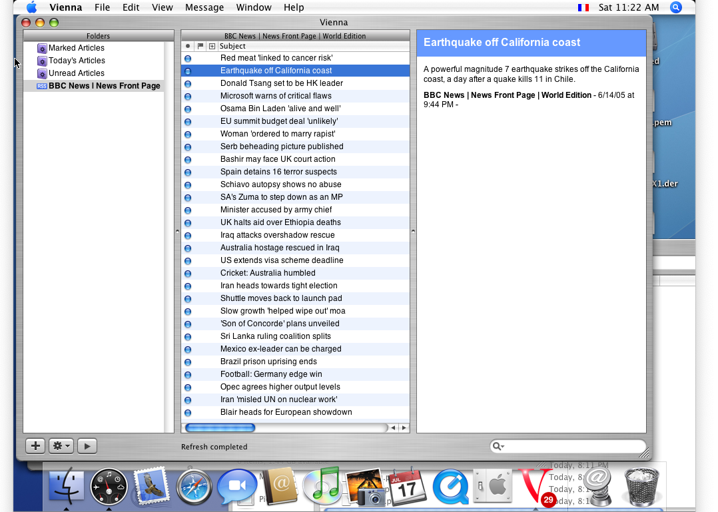This screenshot has width=718, height=512.
Task: Open the Vienna application menu
Action: (x=66, y=7)
